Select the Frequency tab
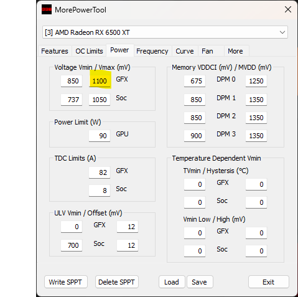 (x=152, y=51)
